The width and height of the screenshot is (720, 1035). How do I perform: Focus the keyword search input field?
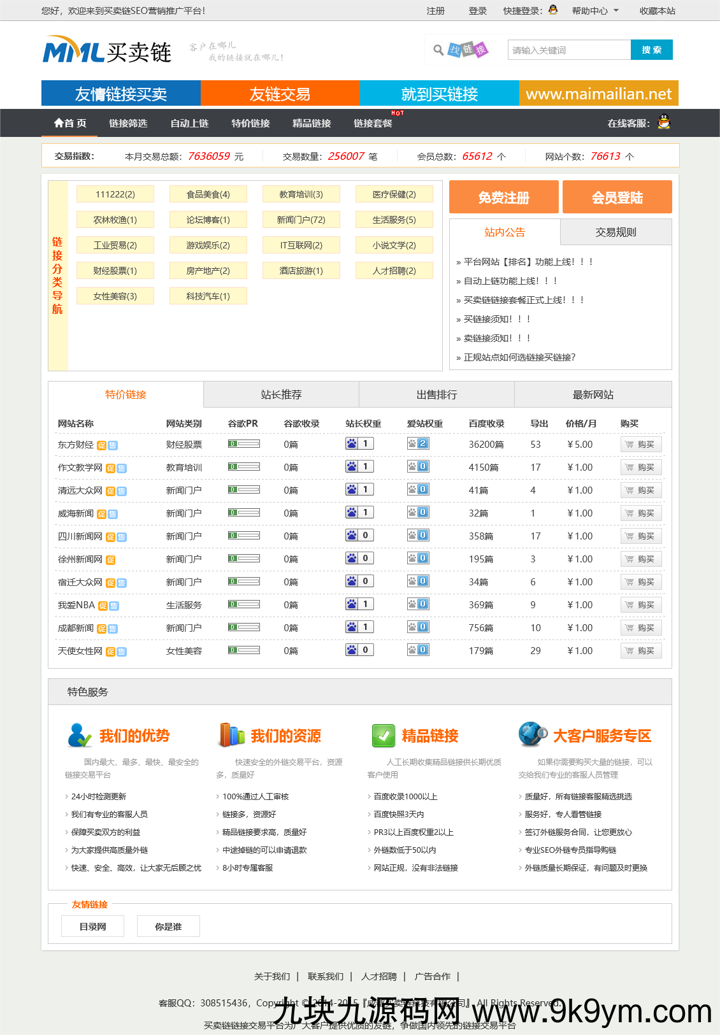(x=569, y=50)
